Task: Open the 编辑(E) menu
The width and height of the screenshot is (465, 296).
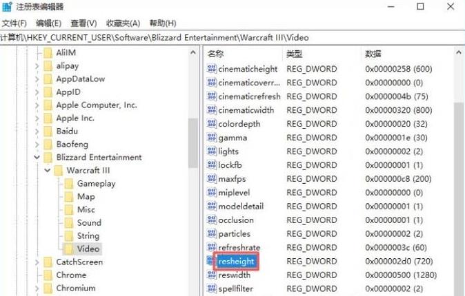Action: pos(48,23)
